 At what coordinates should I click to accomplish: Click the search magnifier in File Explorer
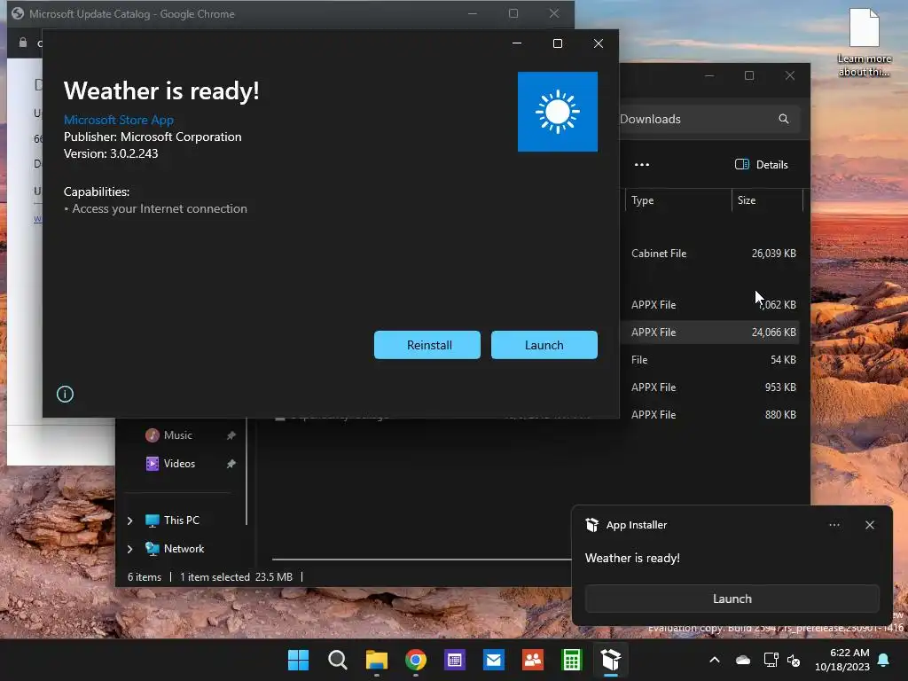pos(784,119)
